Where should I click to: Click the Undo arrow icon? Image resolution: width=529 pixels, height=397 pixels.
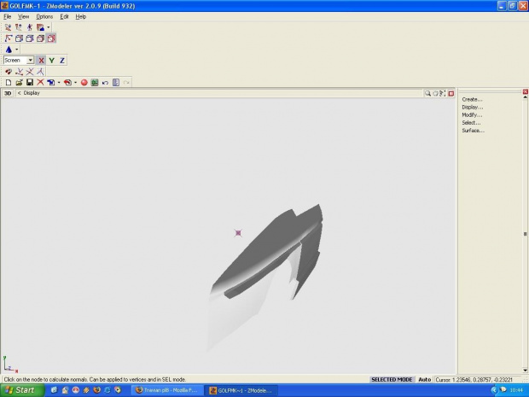pyautogui.click(x=106, y=83)
